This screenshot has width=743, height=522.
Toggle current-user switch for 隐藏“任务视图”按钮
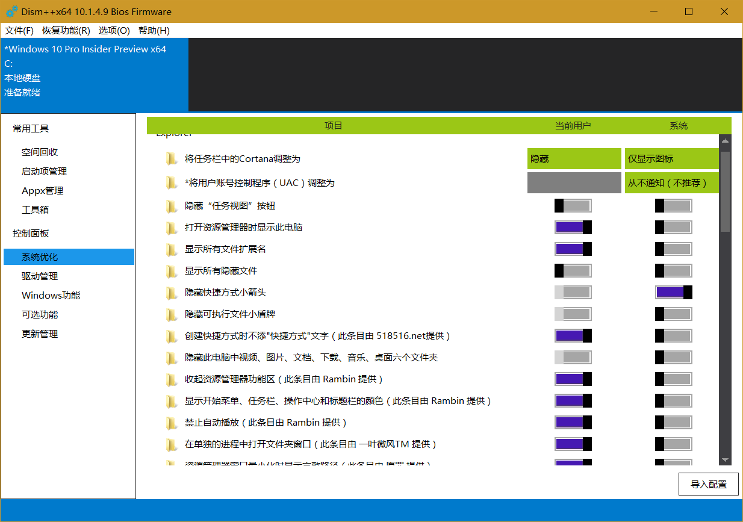(573, 206)
